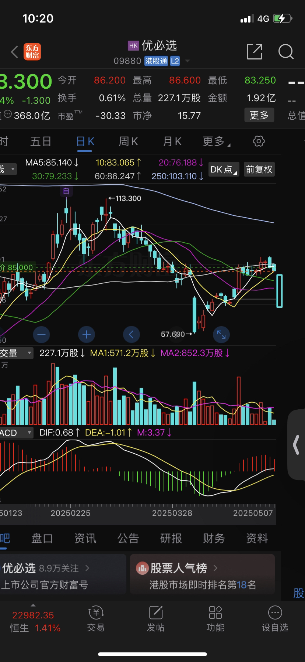Tap the 最低 83.250 value
Viewport: 305px width, 662px height.
(260, 80)
